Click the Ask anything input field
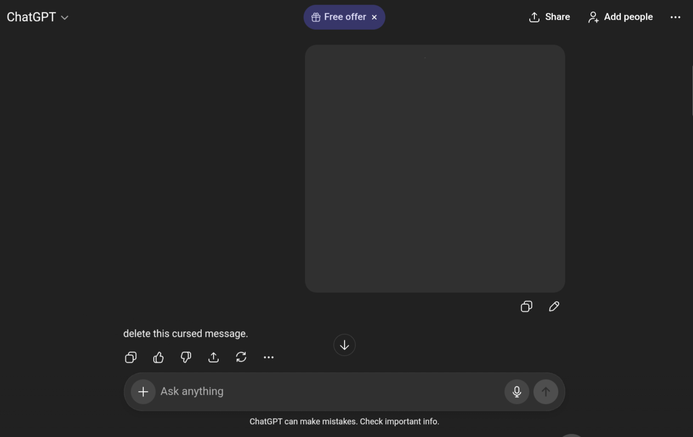693x437 pixels. (x=322, y=392)
